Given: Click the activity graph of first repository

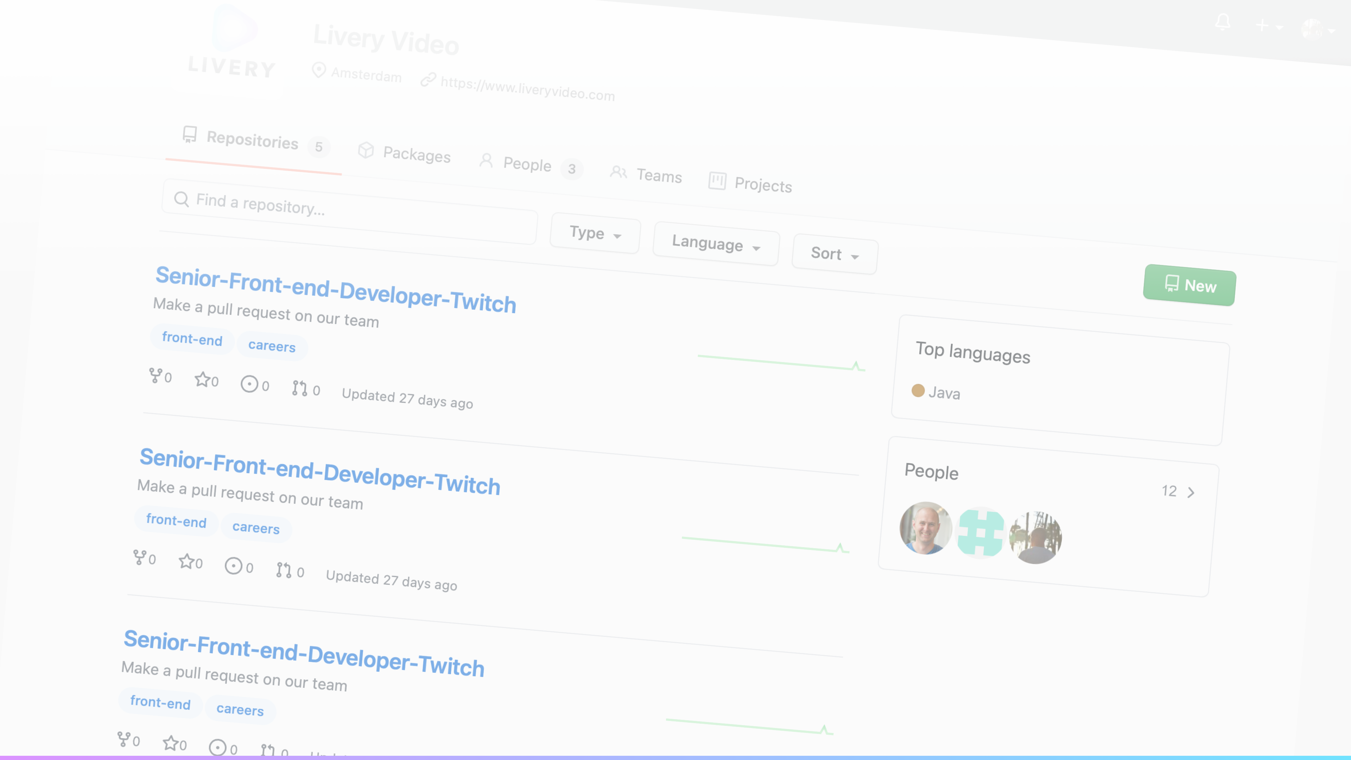Looking at the screenshot, I should (781, 363).
